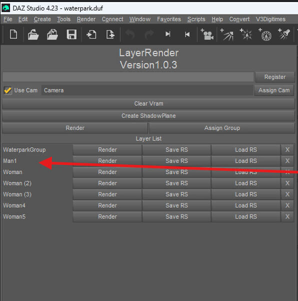Delete the Woman5 layer with X
The image size is (298, 301).
(287, 216)
